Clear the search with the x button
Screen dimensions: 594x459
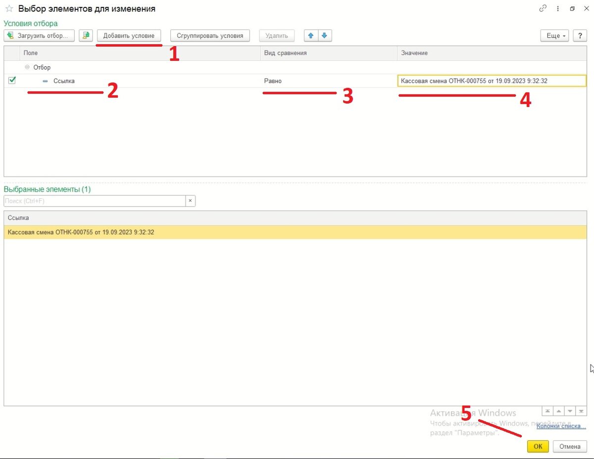pos(191,201)
